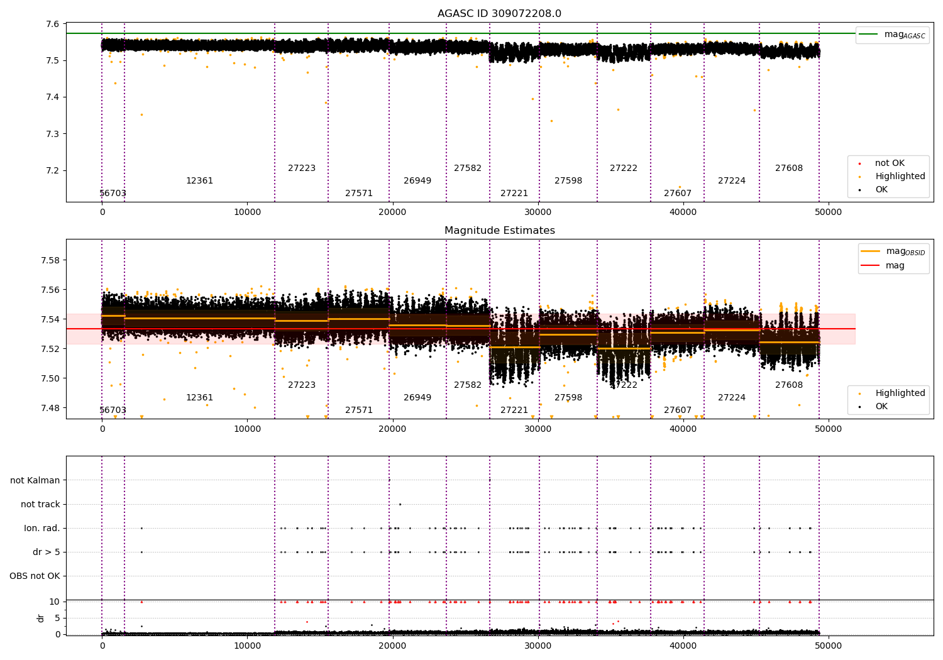Click the "Ion. rad." row label
Viewport: 943px width, 660px height.
click(x=42, y=528)
